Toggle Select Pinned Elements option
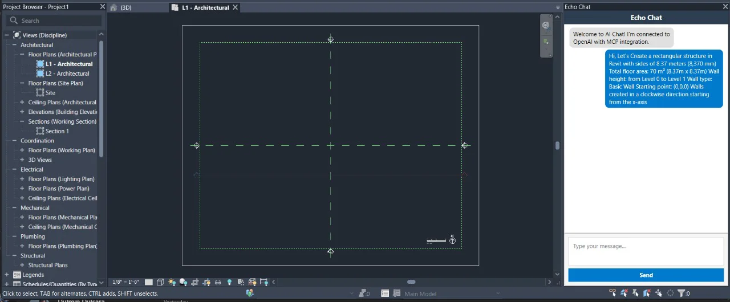The image size is (730, 302). click(x=635, y=293)
